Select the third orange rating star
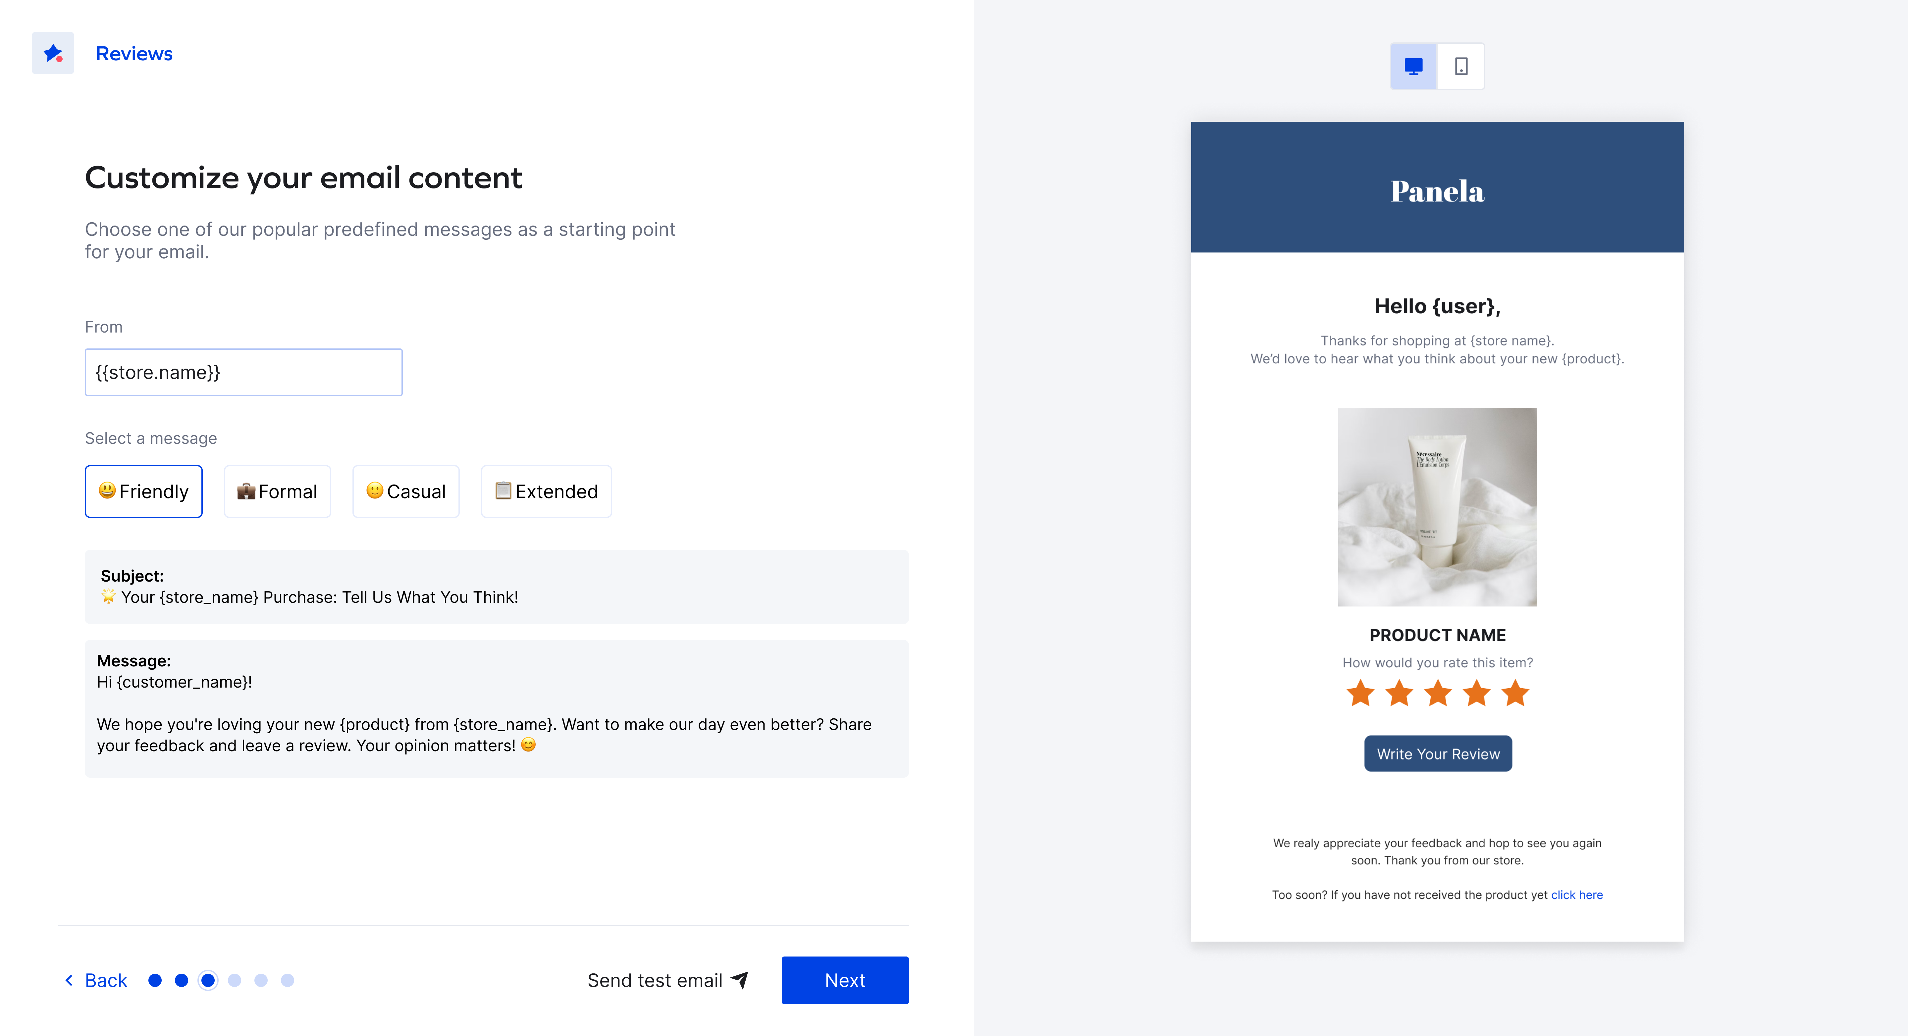Viewport: 1908px width, 1036px height. (1438, 694)
